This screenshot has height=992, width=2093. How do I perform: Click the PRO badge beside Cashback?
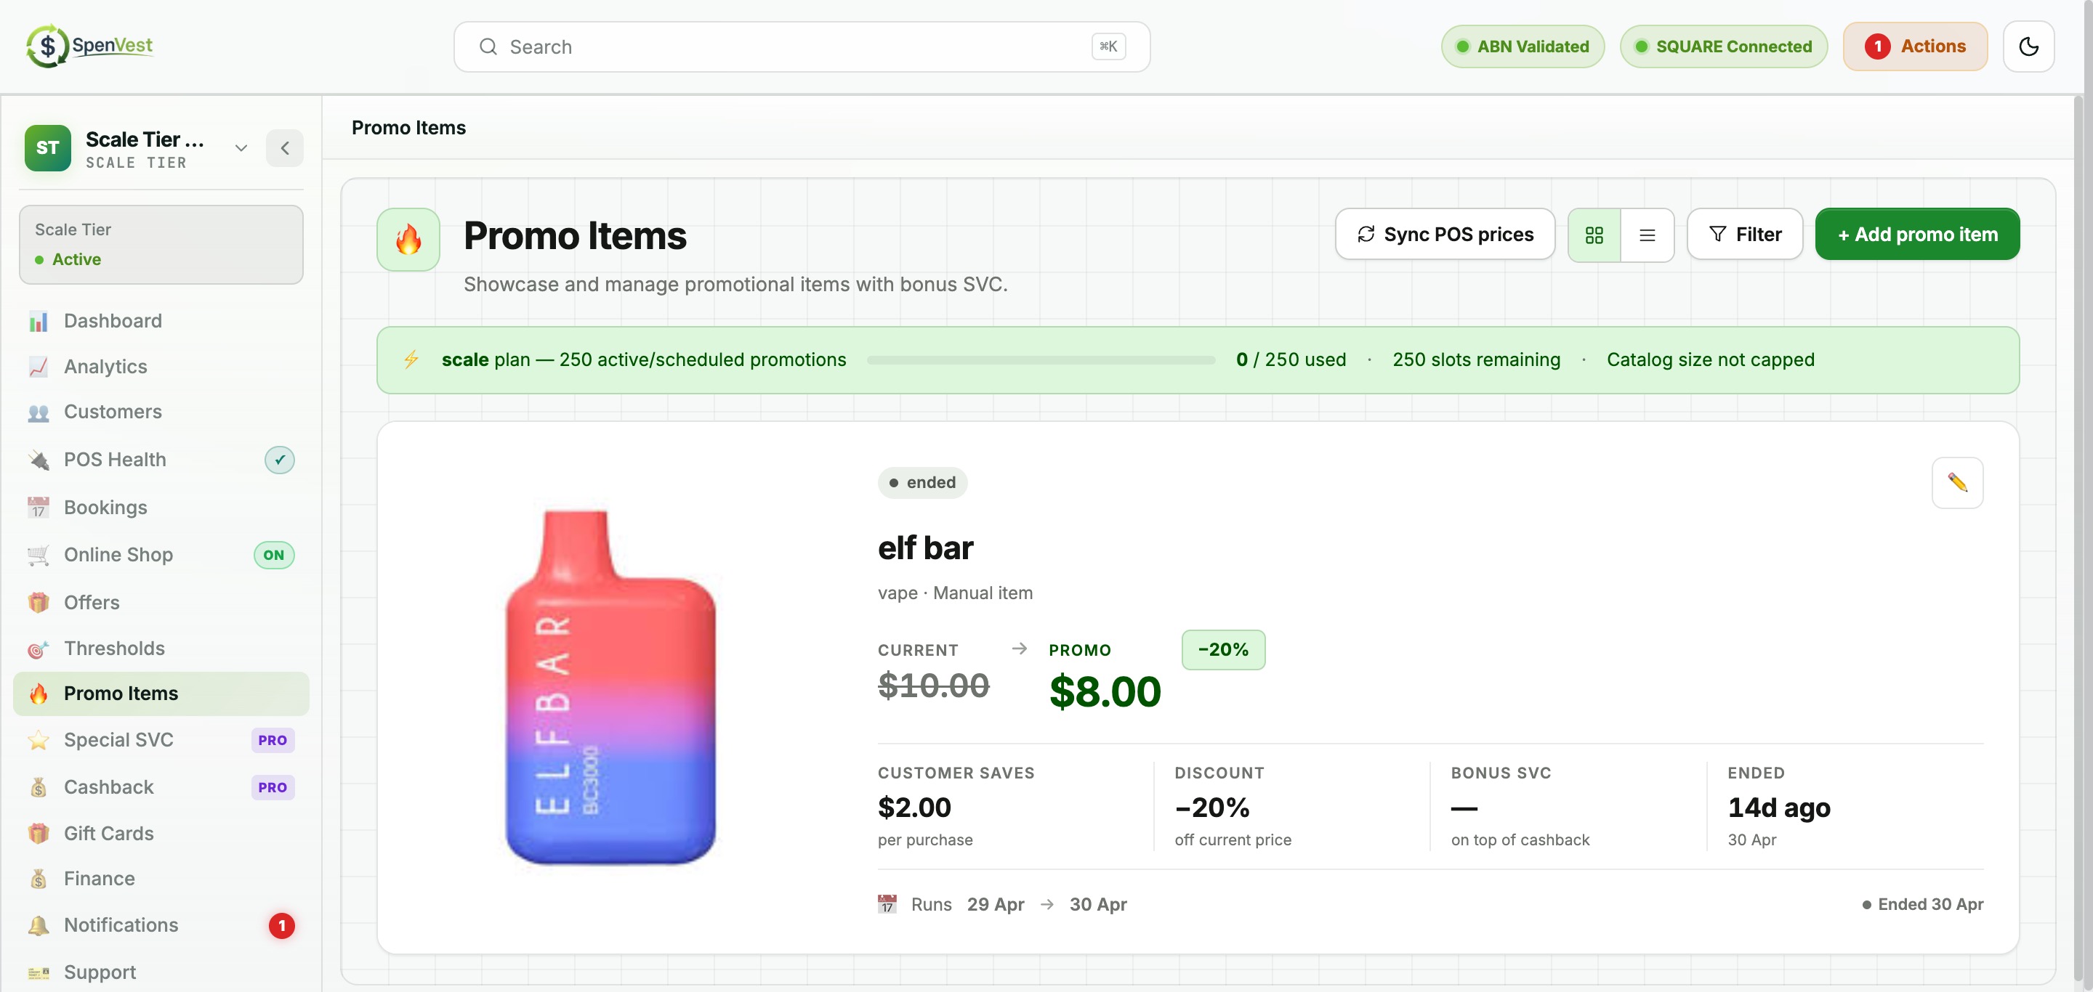click(273, 787)
